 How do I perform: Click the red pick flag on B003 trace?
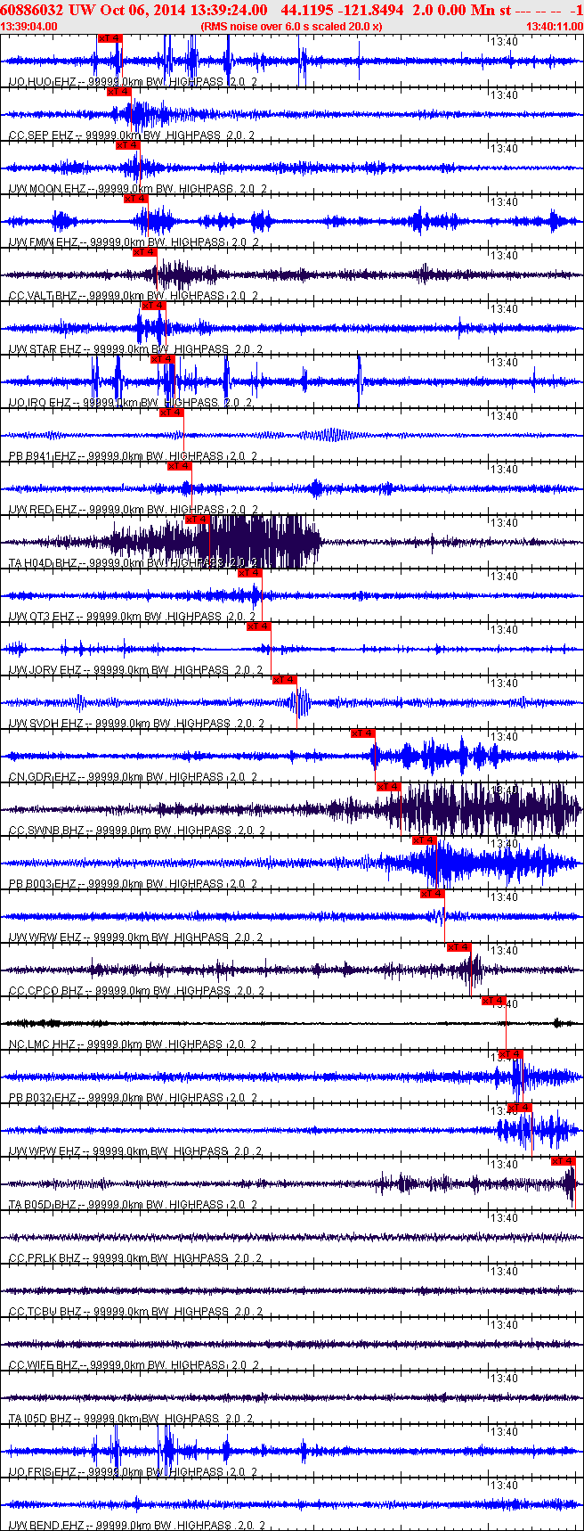[x=424, y=840]
